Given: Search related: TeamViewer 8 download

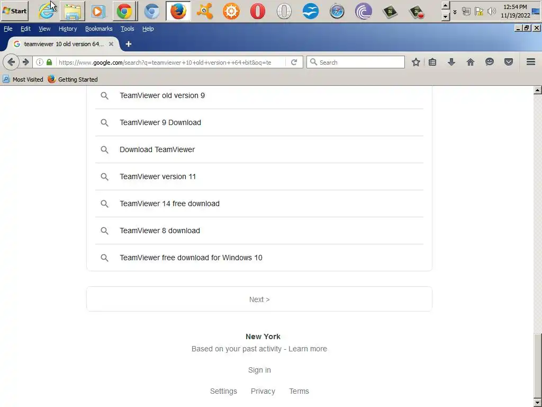Looking at the screenshot, I should tap(259, 231).
